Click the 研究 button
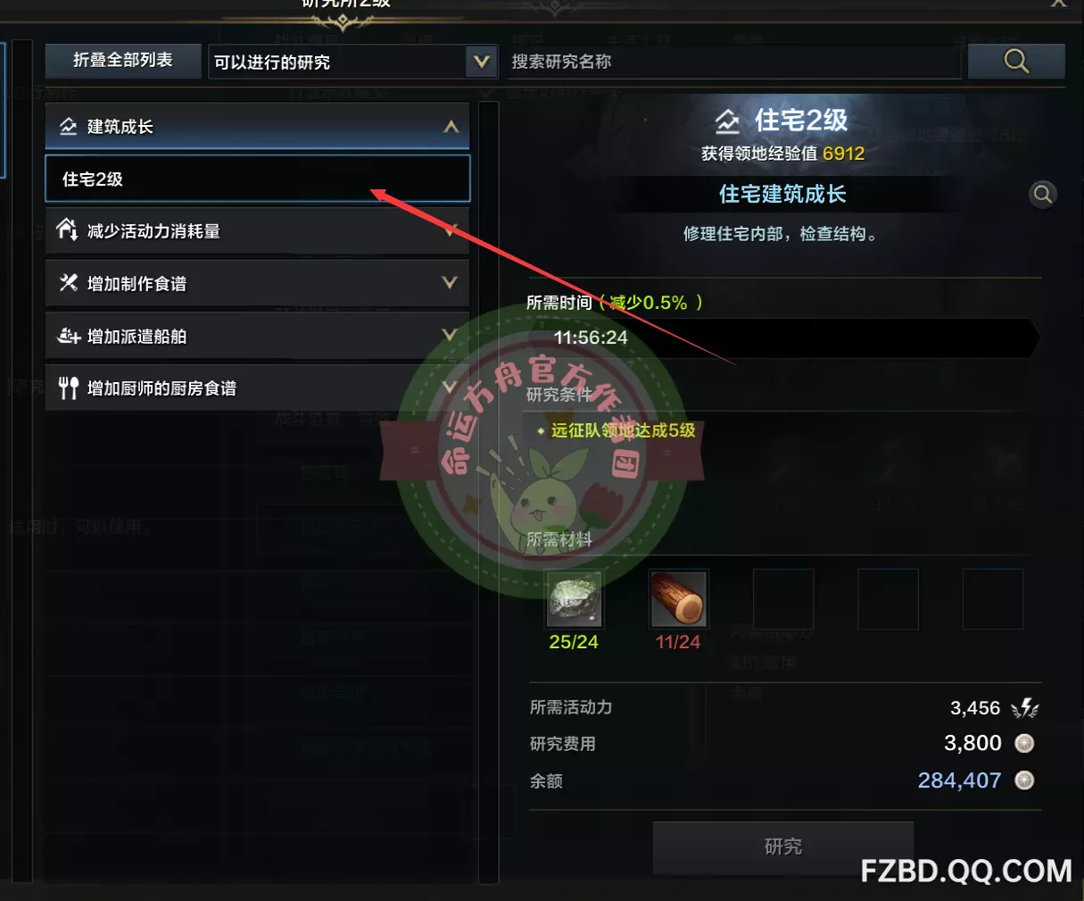Viewport: 1084px width, 901px height. (x=783, y=847)
